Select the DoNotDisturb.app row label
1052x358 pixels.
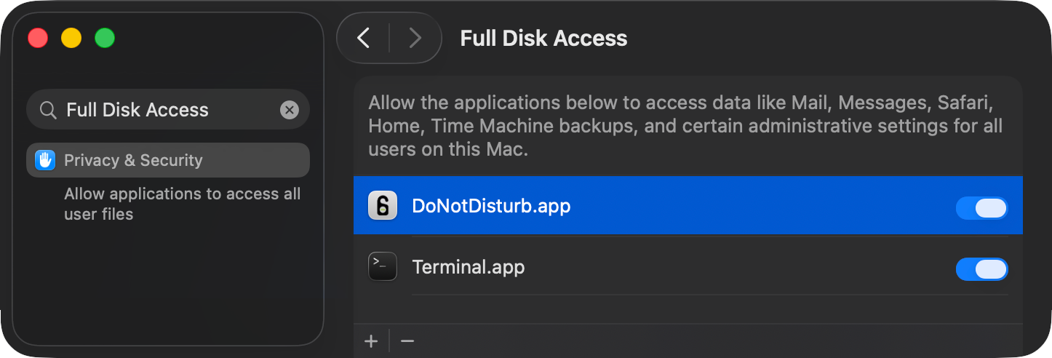pos(491,207)
